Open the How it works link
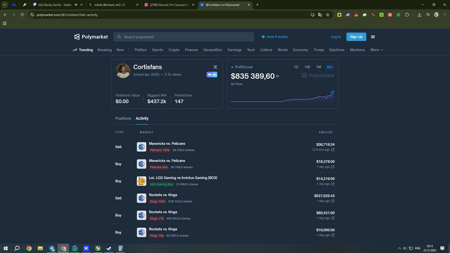The height and width of the screenshot is (253, 450). pyautogui.click(x=274, y=37)
